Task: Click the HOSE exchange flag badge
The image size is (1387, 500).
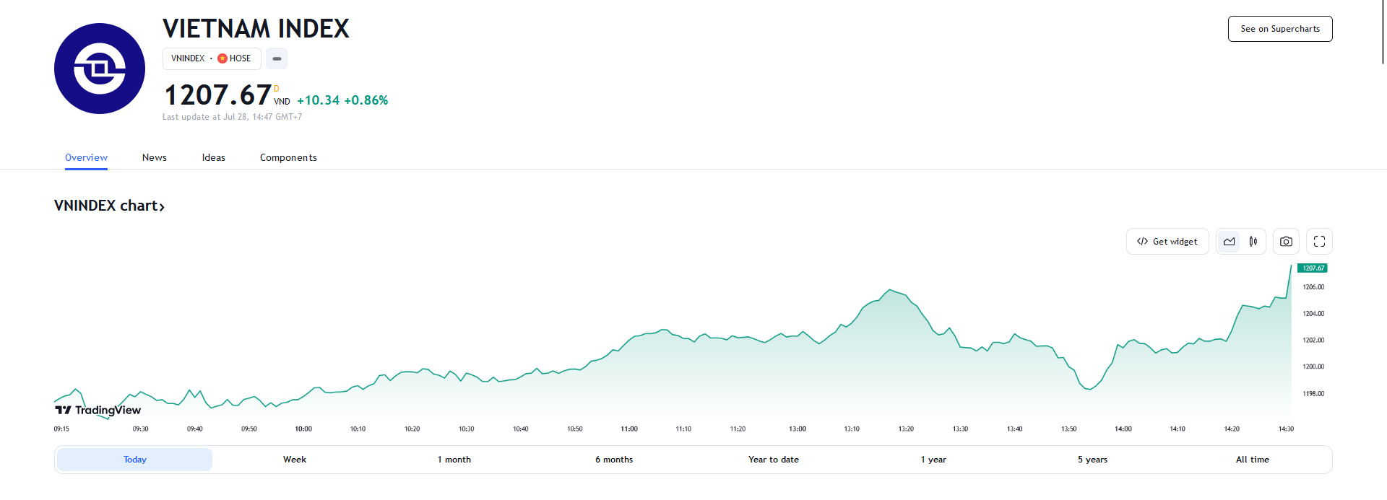Action: 222,58
